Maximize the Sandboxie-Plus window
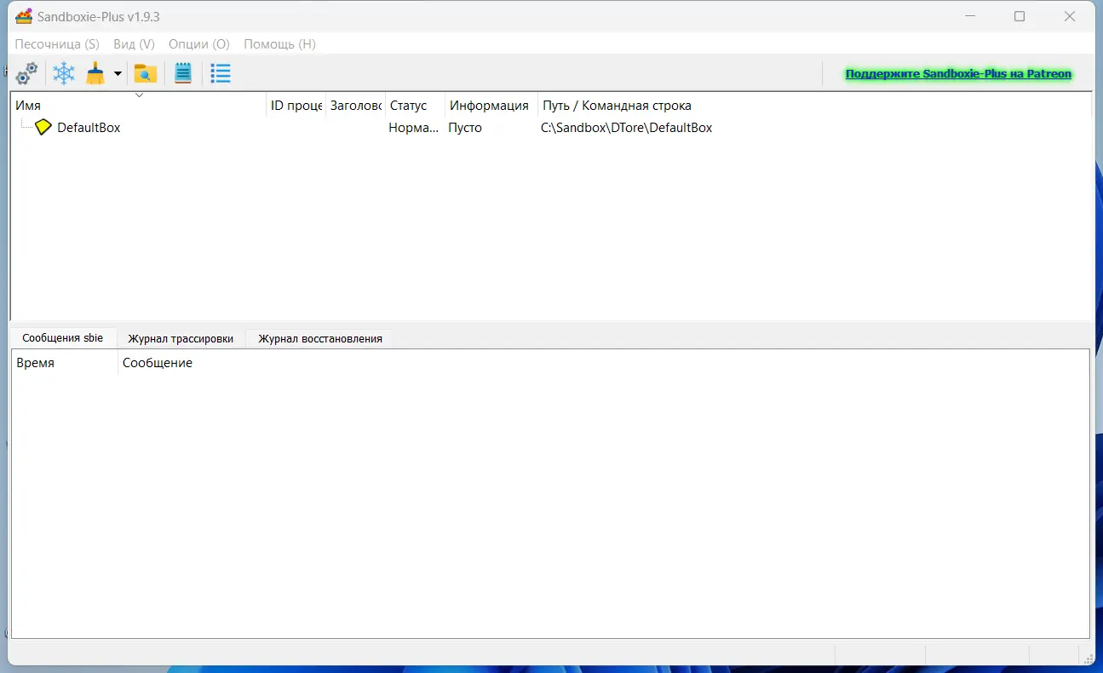 tap(1020, 16)
